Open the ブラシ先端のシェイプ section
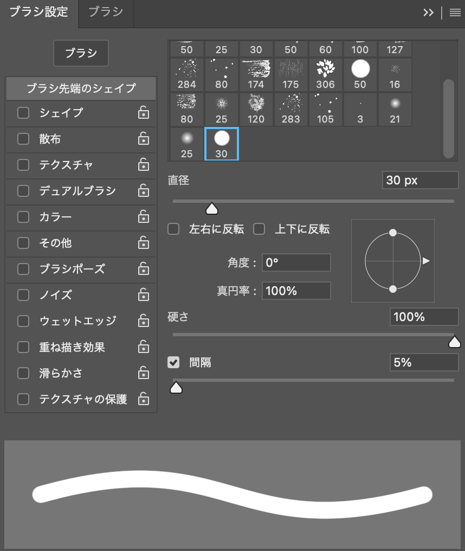 81,88
